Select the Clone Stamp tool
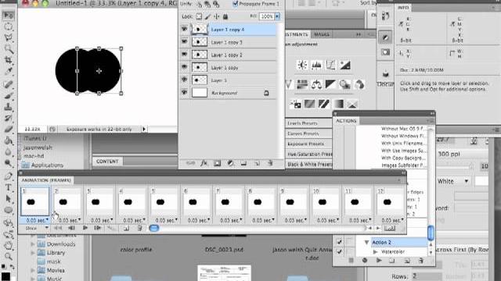Viewport: 501px width, 281px height. [x=9, y=107]
